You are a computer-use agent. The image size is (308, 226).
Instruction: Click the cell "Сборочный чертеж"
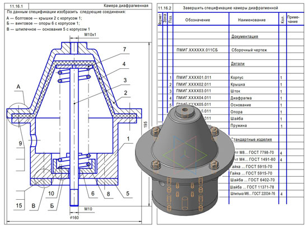coord(249,50)
